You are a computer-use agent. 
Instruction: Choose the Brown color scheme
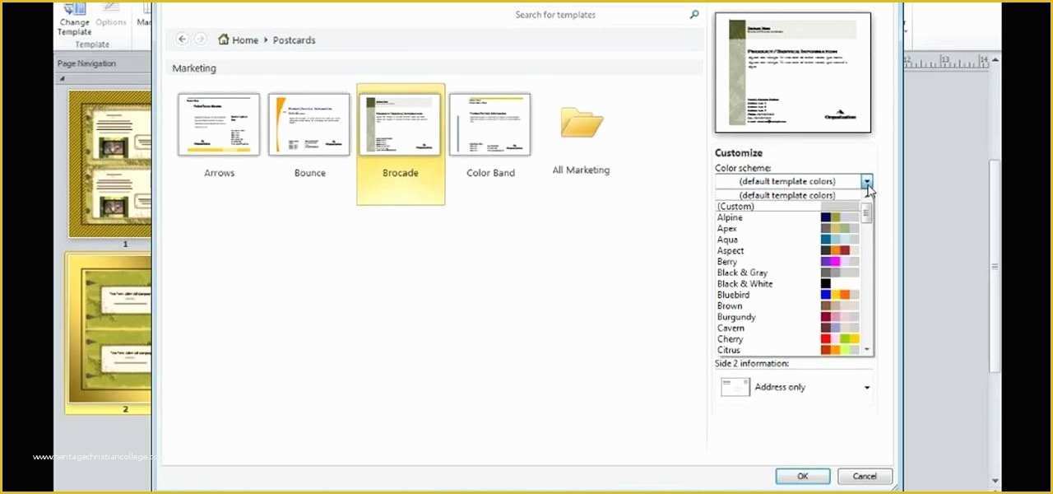coord(786,305)
